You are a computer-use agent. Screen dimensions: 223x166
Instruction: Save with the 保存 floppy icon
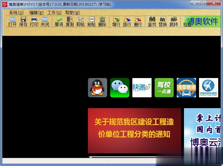coord(23,22)
